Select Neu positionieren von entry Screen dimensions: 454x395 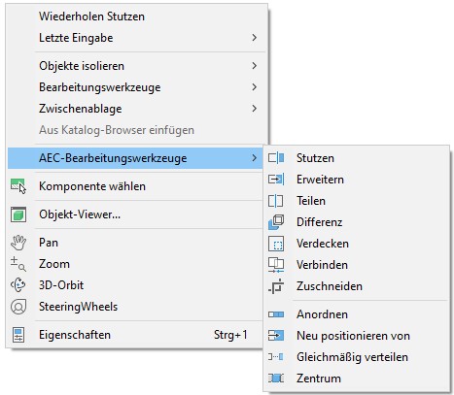coord(357,336)
